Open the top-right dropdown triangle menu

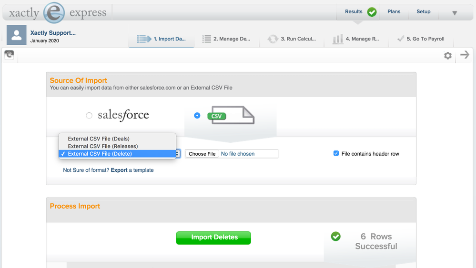(455, 13)
